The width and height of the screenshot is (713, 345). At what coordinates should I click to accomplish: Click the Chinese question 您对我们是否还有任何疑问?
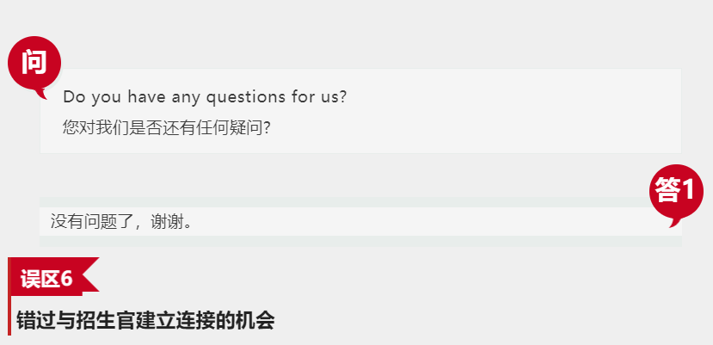[x=168, y=127]
